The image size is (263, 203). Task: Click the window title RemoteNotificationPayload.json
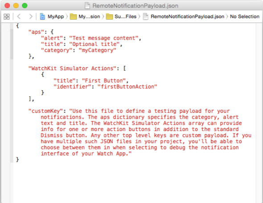pyautogui.click(x=135, y=6)
